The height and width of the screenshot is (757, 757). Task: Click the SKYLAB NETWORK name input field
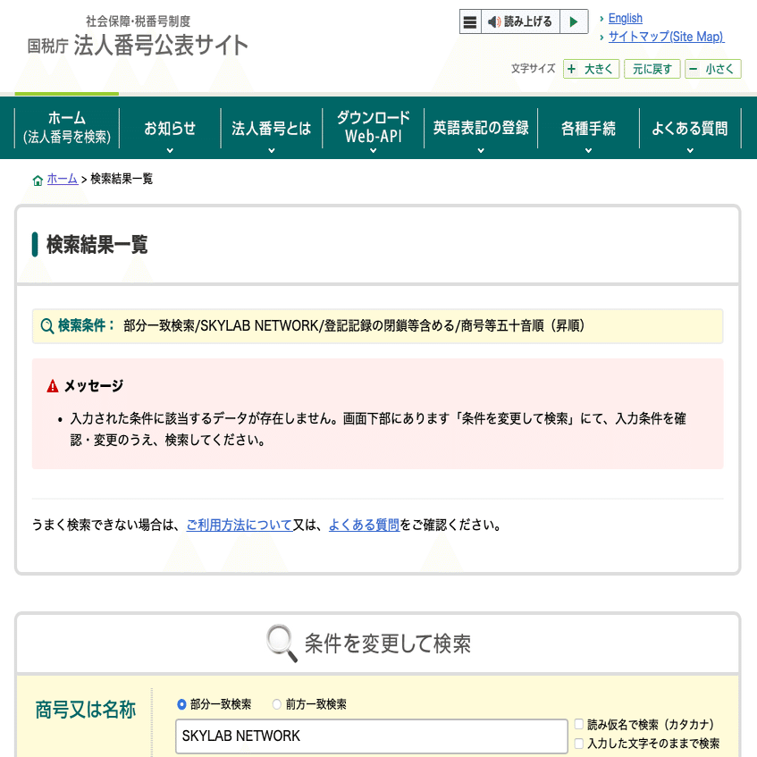[371, 736]
